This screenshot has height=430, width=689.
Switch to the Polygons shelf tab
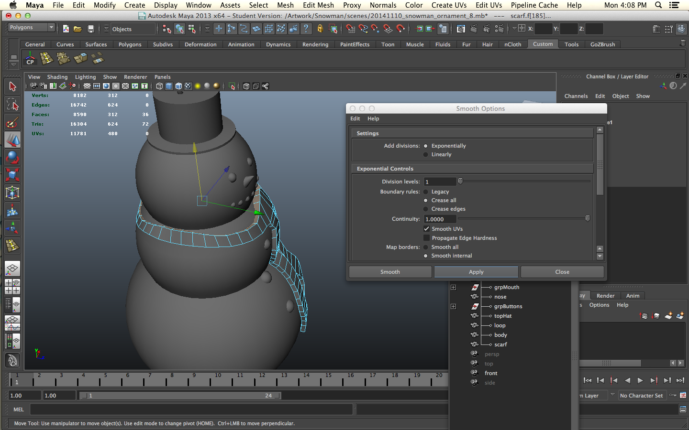point(130,44)
